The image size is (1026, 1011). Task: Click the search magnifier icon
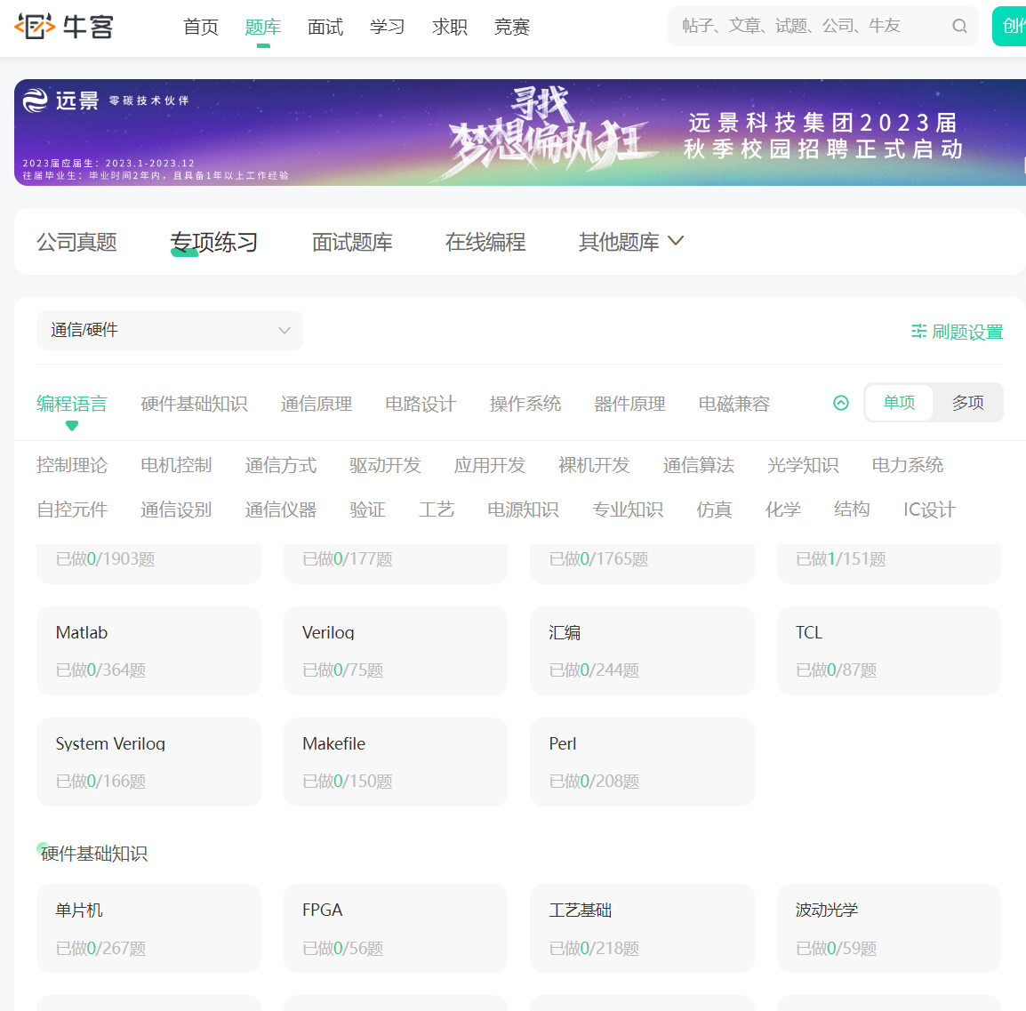click(x=959, y=26)
